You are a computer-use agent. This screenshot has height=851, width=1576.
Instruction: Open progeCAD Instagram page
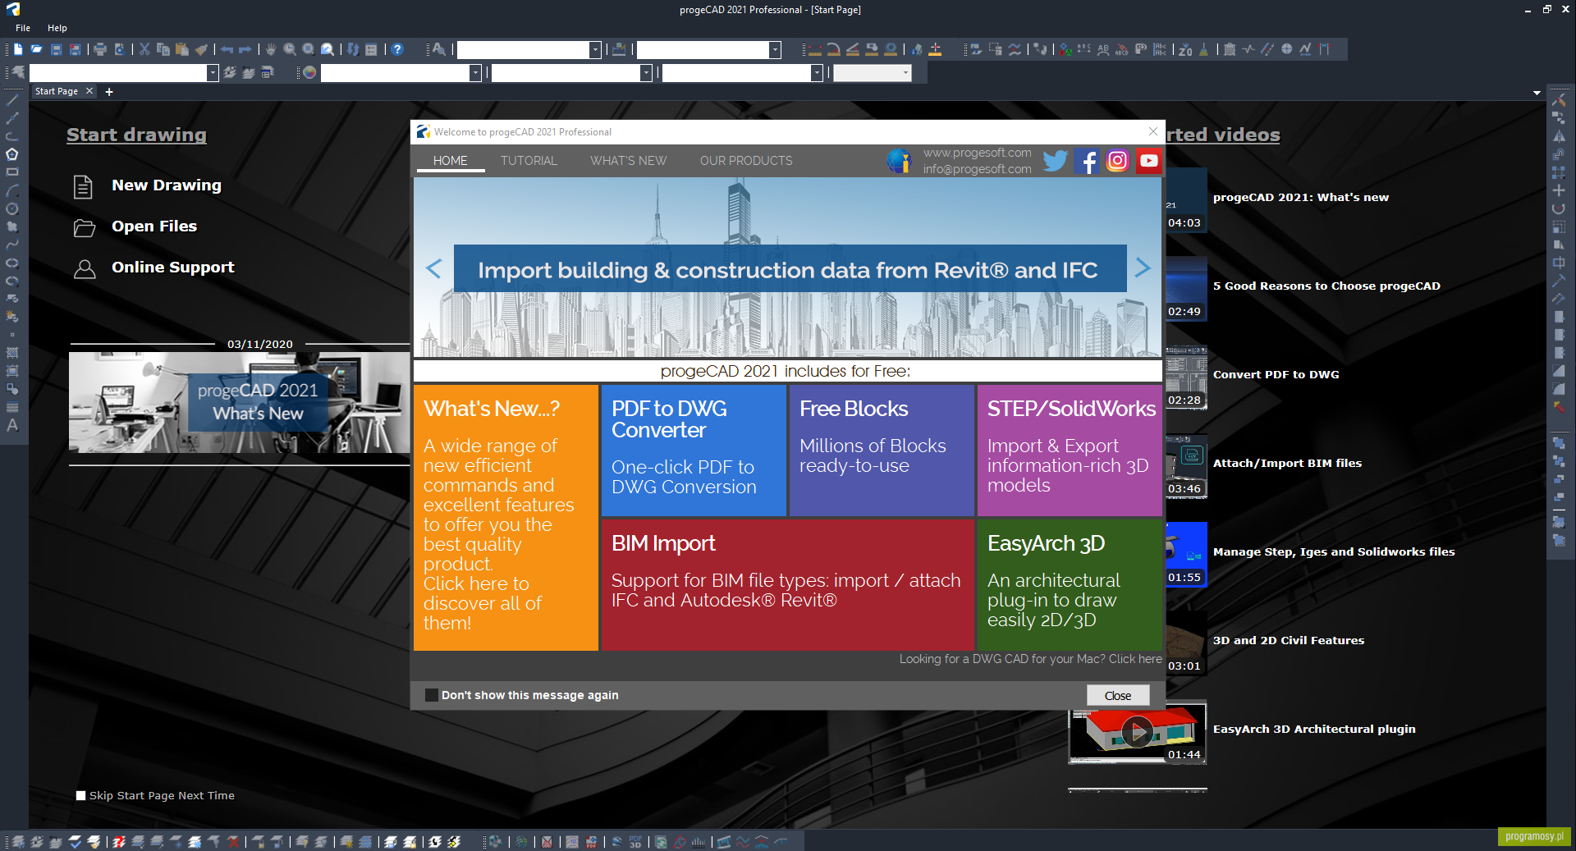click(1117, 161)
